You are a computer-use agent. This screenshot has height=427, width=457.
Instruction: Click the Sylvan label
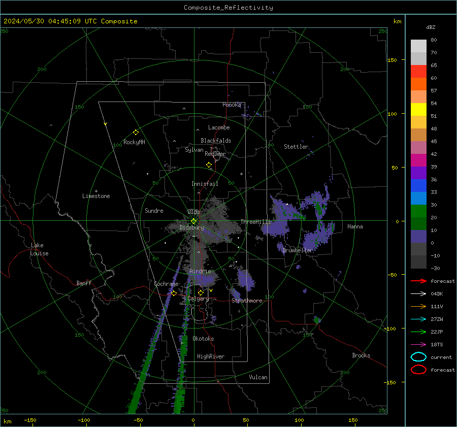[x=194, y=150]
